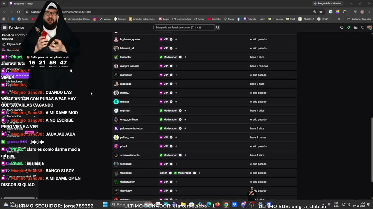
Task: Remove the Moderador role from palomaconbototos
Action: 180,128
